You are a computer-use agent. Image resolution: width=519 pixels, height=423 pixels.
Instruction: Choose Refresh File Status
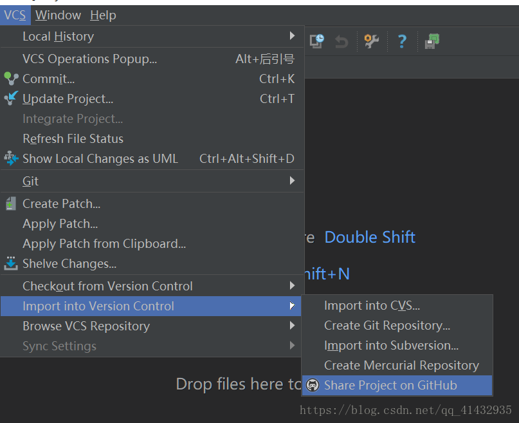point(152,138)
